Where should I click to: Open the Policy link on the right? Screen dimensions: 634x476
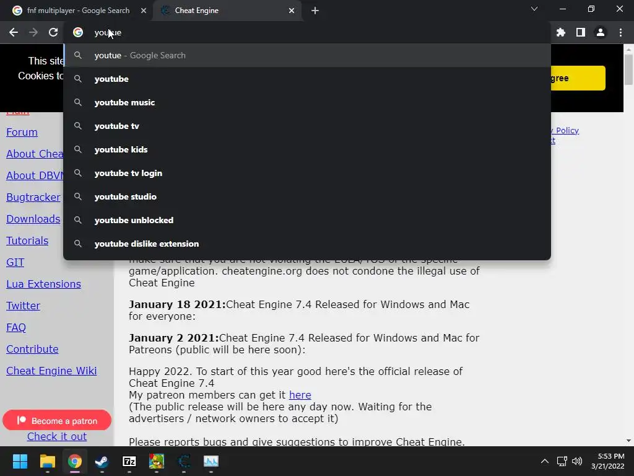(x=565, y=130)
